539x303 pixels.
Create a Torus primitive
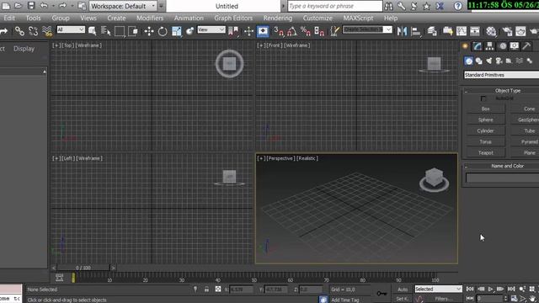[485, 142]
